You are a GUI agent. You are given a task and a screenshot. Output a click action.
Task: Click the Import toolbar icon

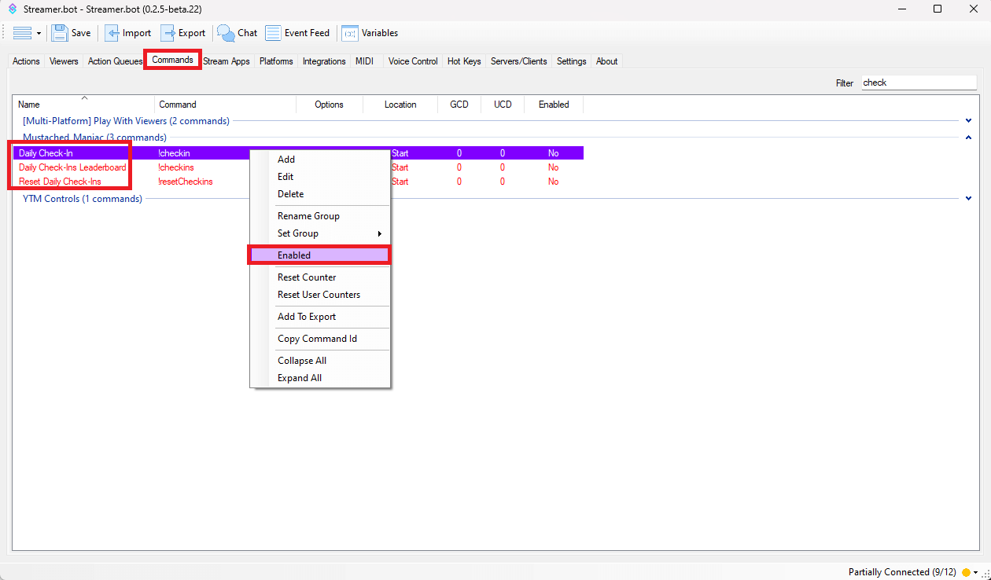(113, 33)
